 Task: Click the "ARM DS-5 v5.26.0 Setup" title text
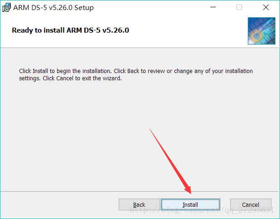pos(53,8)
